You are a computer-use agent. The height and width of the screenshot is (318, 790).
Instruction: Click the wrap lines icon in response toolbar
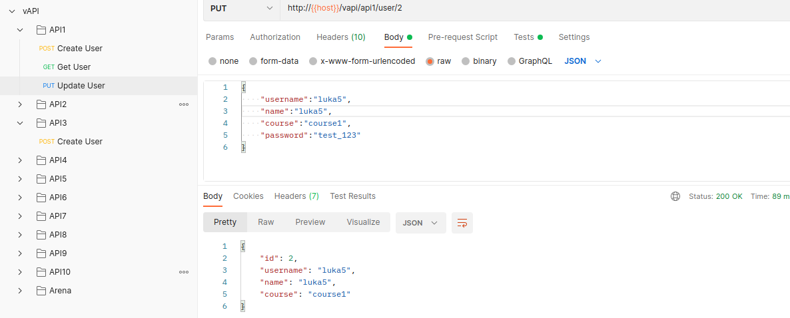click(x=462, y=223)
